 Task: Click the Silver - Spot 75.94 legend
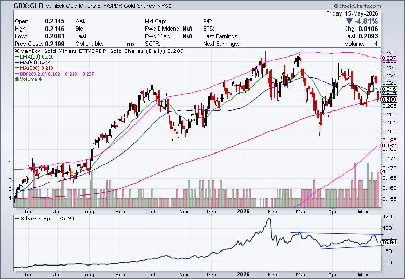(45, 219)
